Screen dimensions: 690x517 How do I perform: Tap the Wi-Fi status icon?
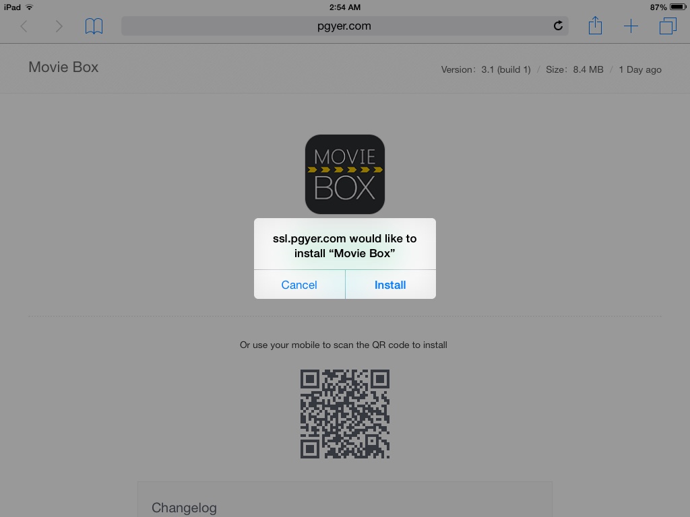pyautogui.click(x=30, y=7)
